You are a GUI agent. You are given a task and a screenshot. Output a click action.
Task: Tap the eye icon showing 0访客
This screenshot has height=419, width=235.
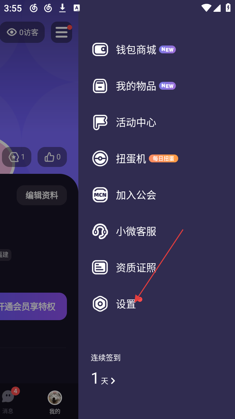coord(12,32)
